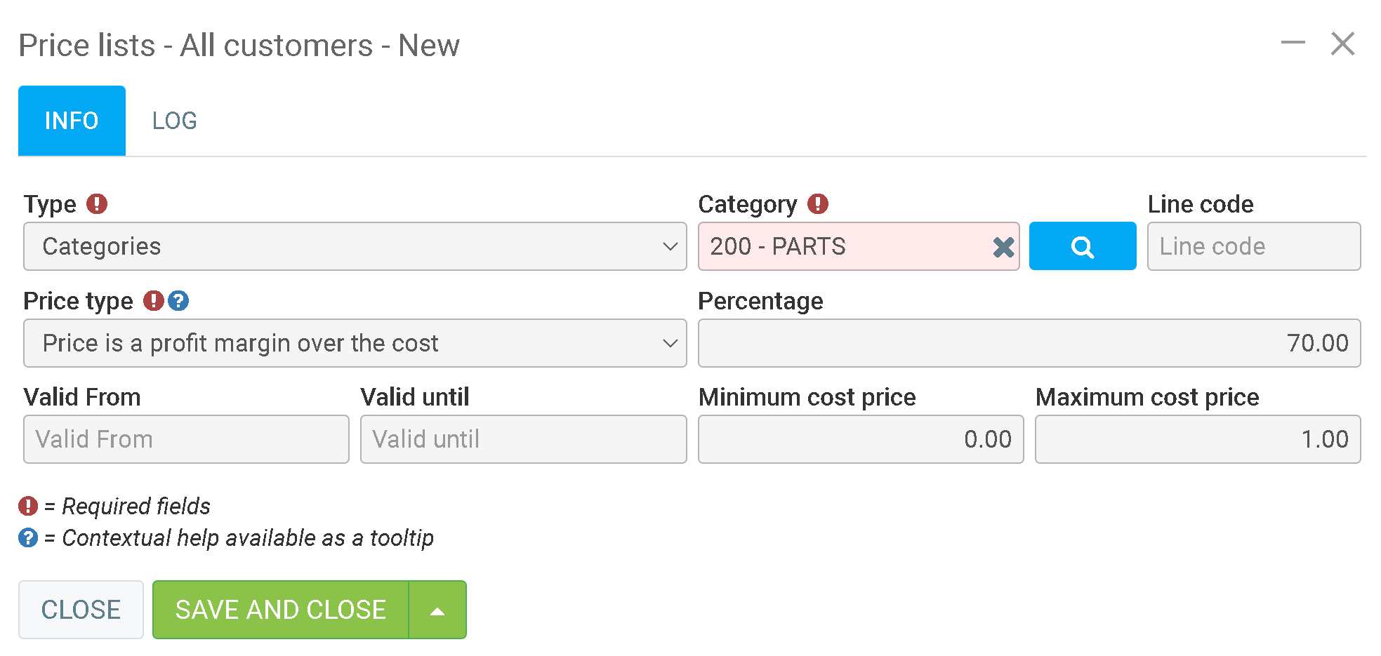Expand the Save and Close options arrow
Viewport: 1381px width, 656px height.
tap(437, 610)
